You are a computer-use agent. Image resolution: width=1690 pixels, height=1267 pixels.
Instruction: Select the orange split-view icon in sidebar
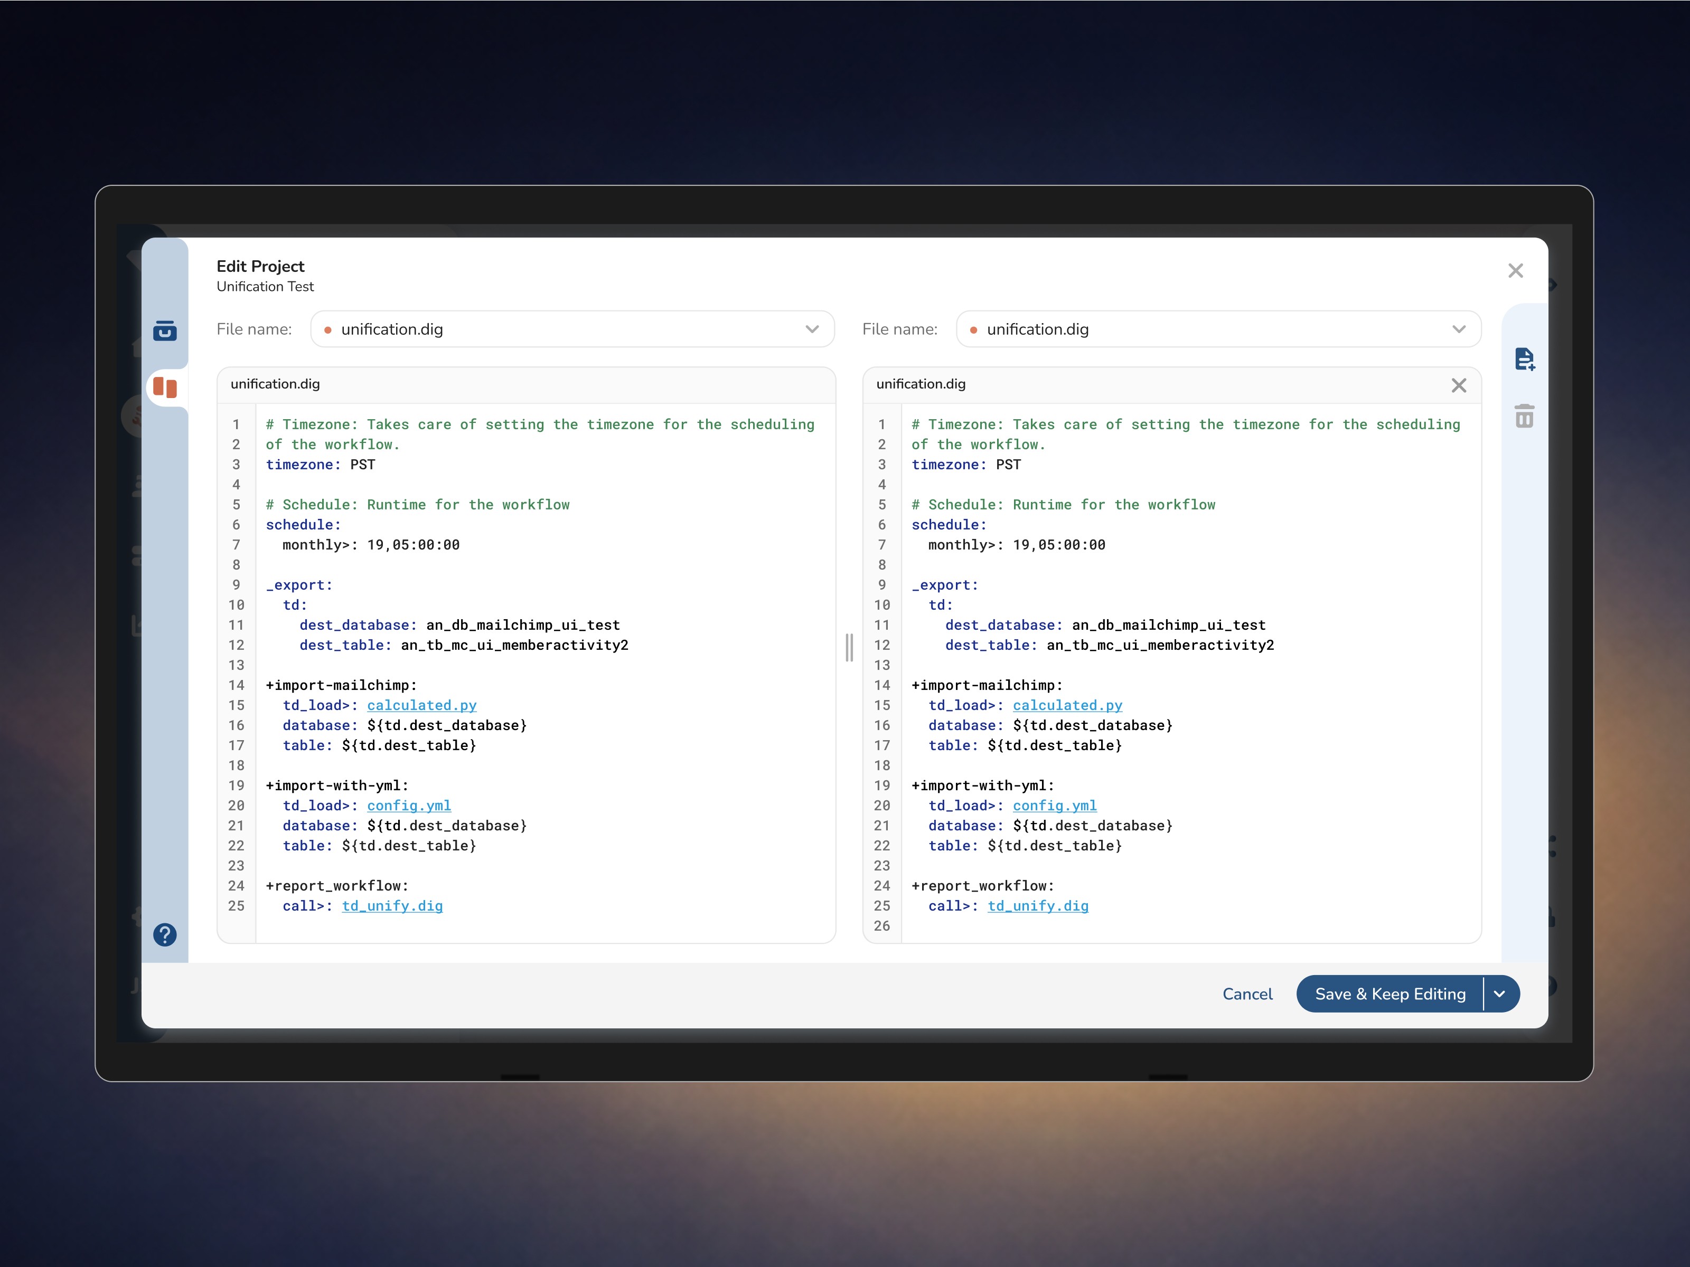164,387
